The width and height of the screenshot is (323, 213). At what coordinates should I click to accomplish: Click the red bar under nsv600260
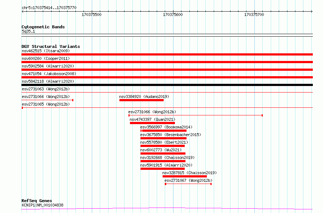[x=167, y=62]
